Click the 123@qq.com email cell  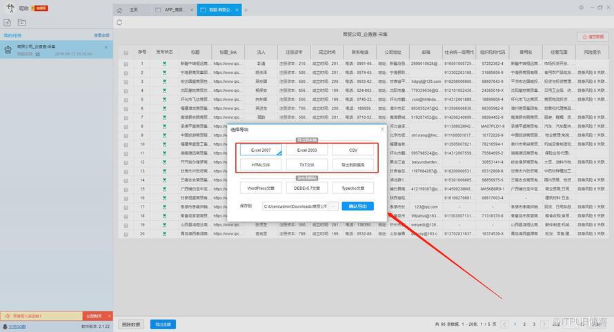pos(426,207)
